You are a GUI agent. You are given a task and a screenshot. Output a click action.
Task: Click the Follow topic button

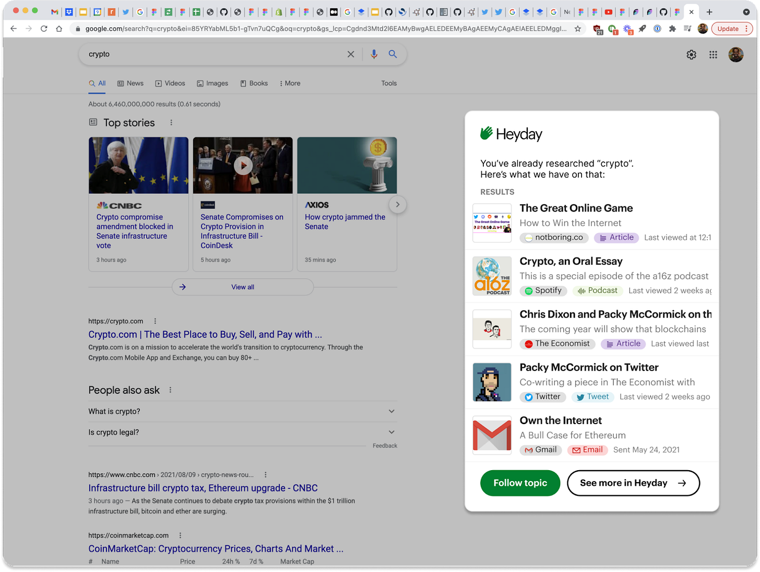tap(520, 483)
